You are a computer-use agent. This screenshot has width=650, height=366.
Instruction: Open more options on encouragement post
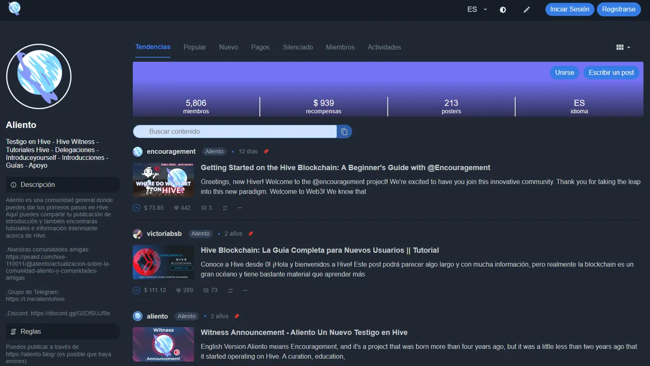point(240,208)
